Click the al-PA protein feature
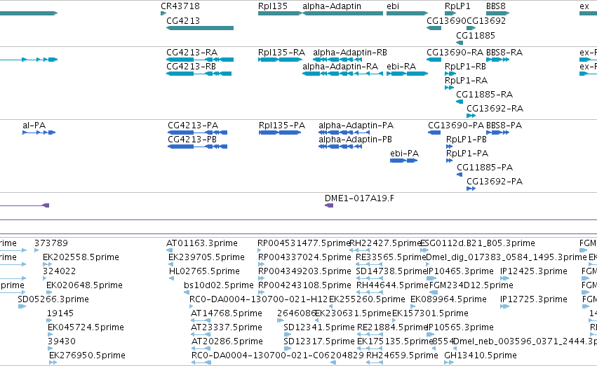The width and height of the screenshot is (597, 366). tap(39, 133)
